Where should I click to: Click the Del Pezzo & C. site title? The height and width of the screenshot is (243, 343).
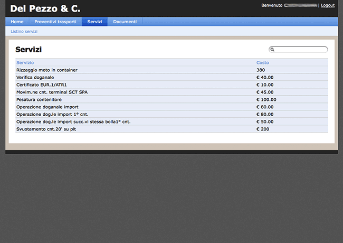coord(45,8)
